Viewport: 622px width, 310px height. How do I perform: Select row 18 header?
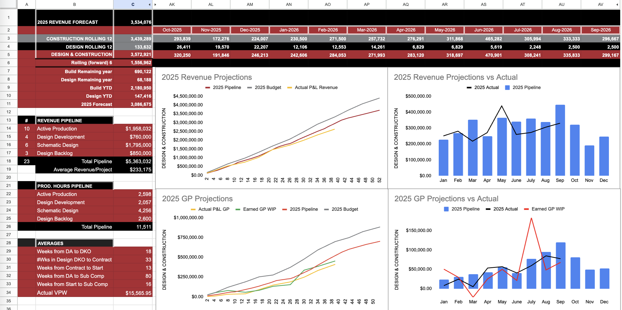coord(9,161)
